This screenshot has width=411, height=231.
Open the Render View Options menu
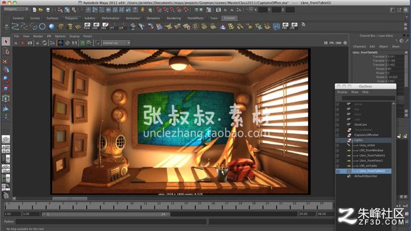[x=60, y=36]
